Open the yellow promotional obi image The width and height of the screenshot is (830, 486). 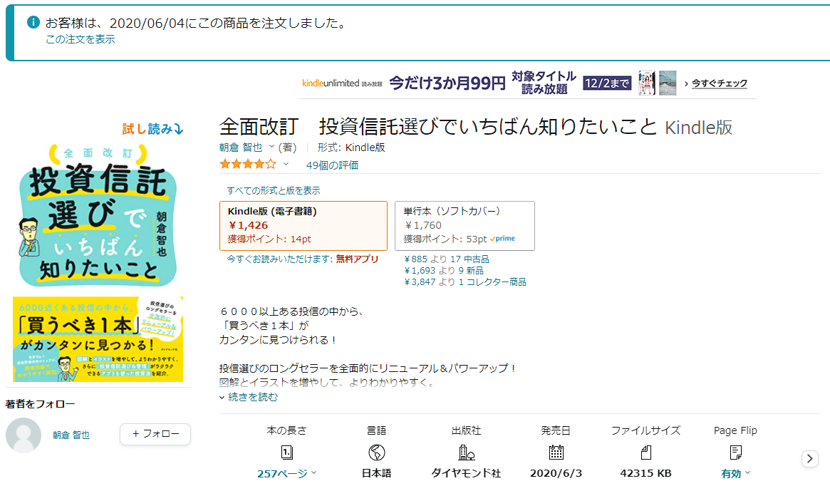(98, 339)
